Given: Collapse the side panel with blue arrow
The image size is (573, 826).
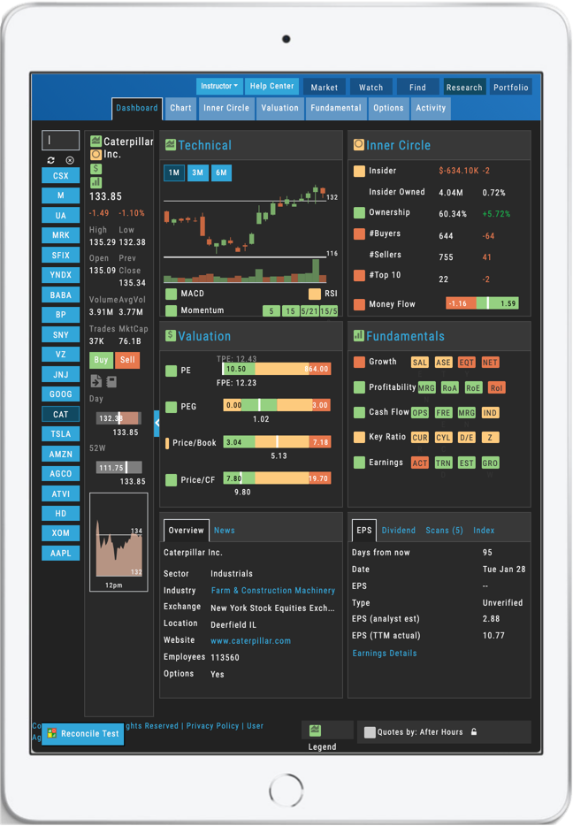Looking at the screenshot, I should [157, 423].
